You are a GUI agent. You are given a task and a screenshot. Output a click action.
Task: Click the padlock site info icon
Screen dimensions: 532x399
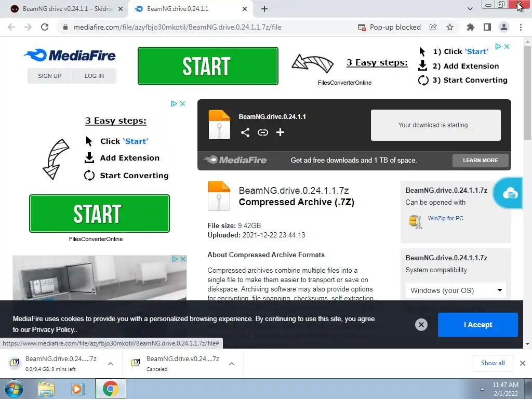[x=65, y=27]
